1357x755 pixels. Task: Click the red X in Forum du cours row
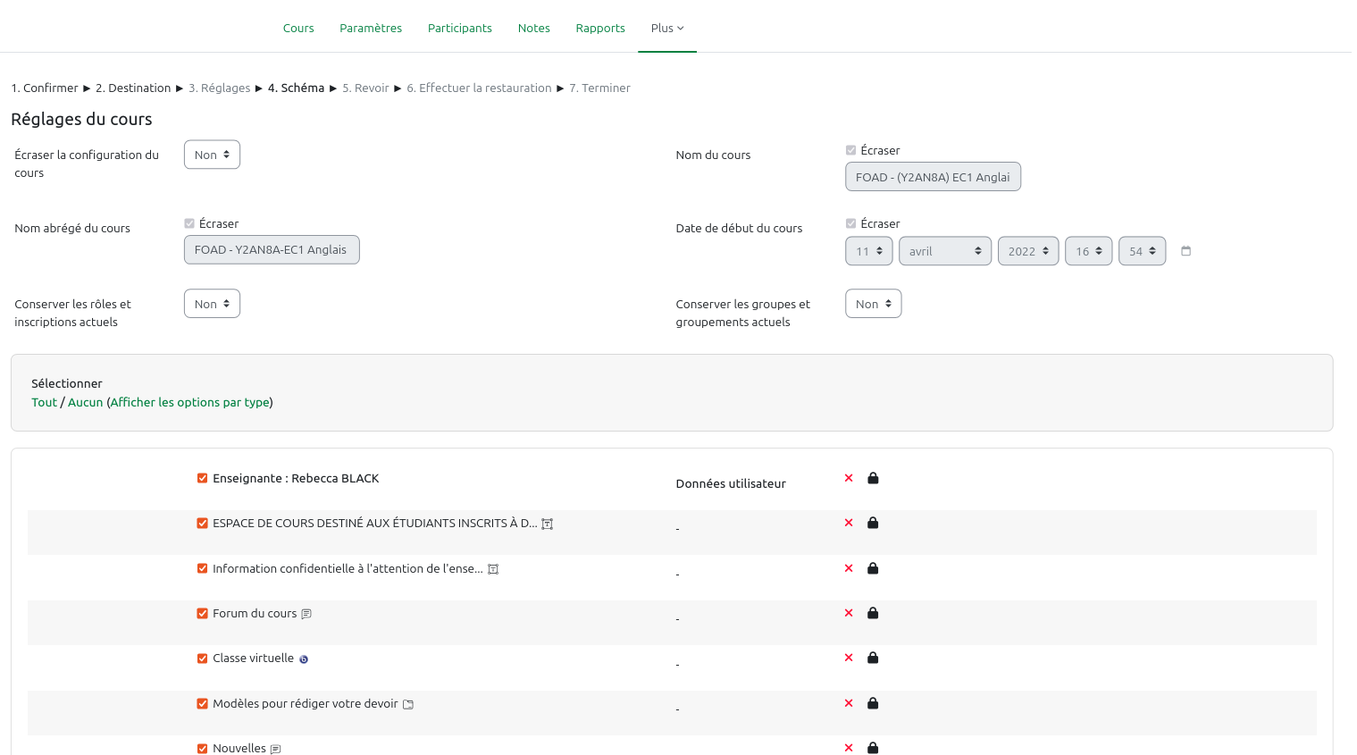(x=849, y=613)
